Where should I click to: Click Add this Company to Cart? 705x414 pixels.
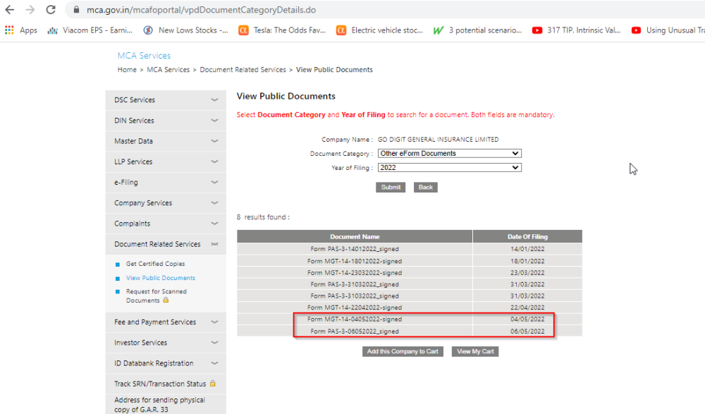pos(403,351)
